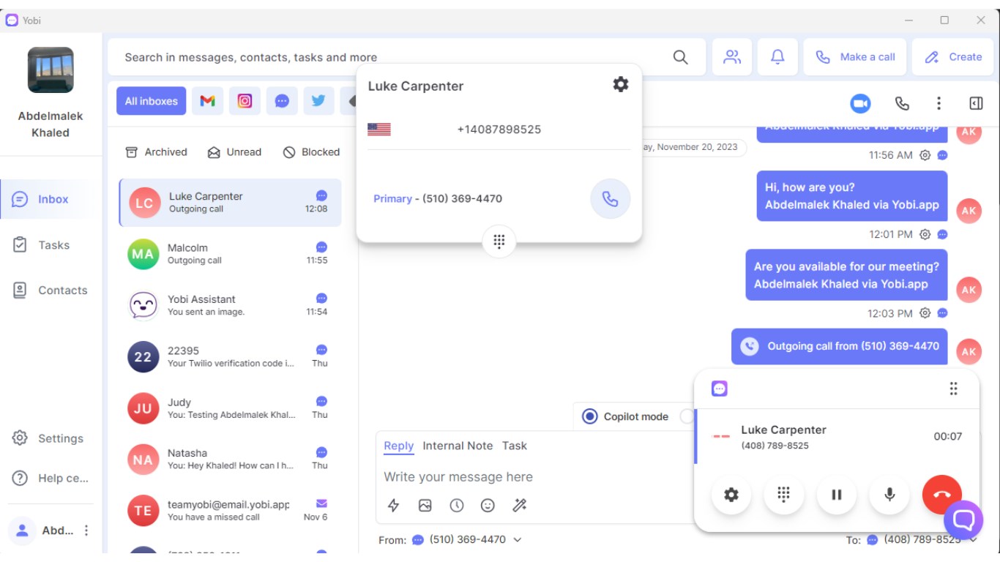Click the search magnifier icon
This screenshot has height=562, width=1000.
point(680,57)
